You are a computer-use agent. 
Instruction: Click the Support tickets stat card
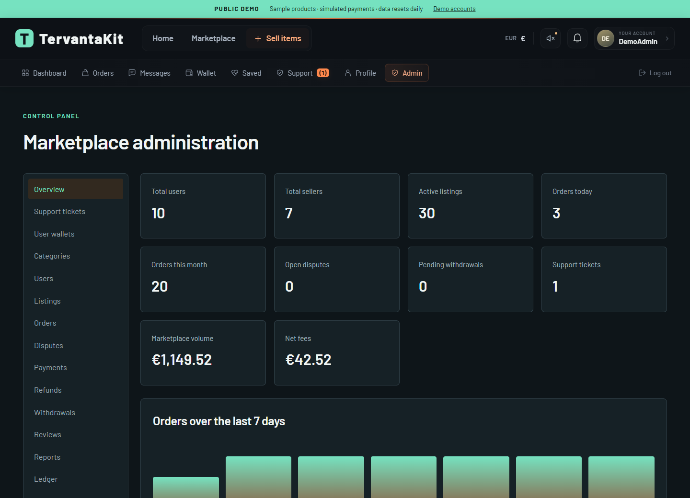(604, 279)
